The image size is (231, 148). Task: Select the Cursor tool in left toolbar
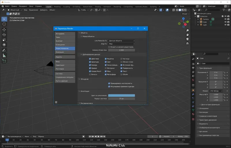click(x=4, y=24)
